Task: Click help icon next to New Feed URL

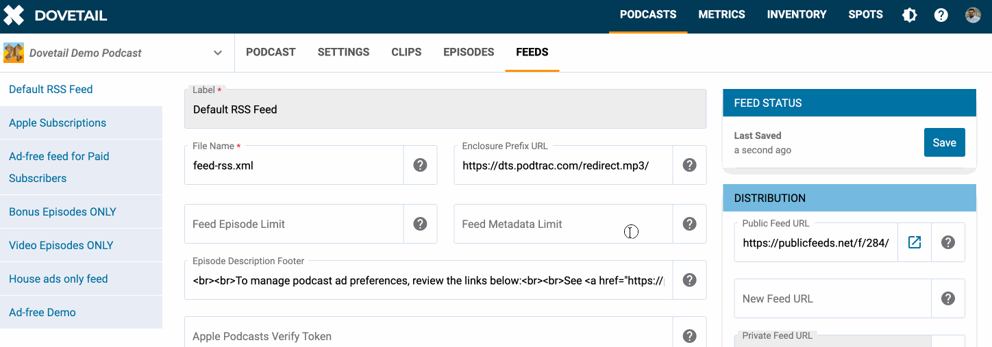Action: tap(947, 298)
